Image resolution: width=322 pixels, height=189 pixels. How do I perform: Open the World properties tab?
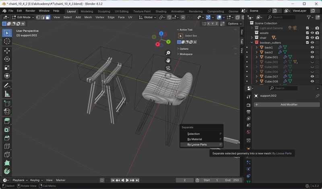(x=248, y=132)
